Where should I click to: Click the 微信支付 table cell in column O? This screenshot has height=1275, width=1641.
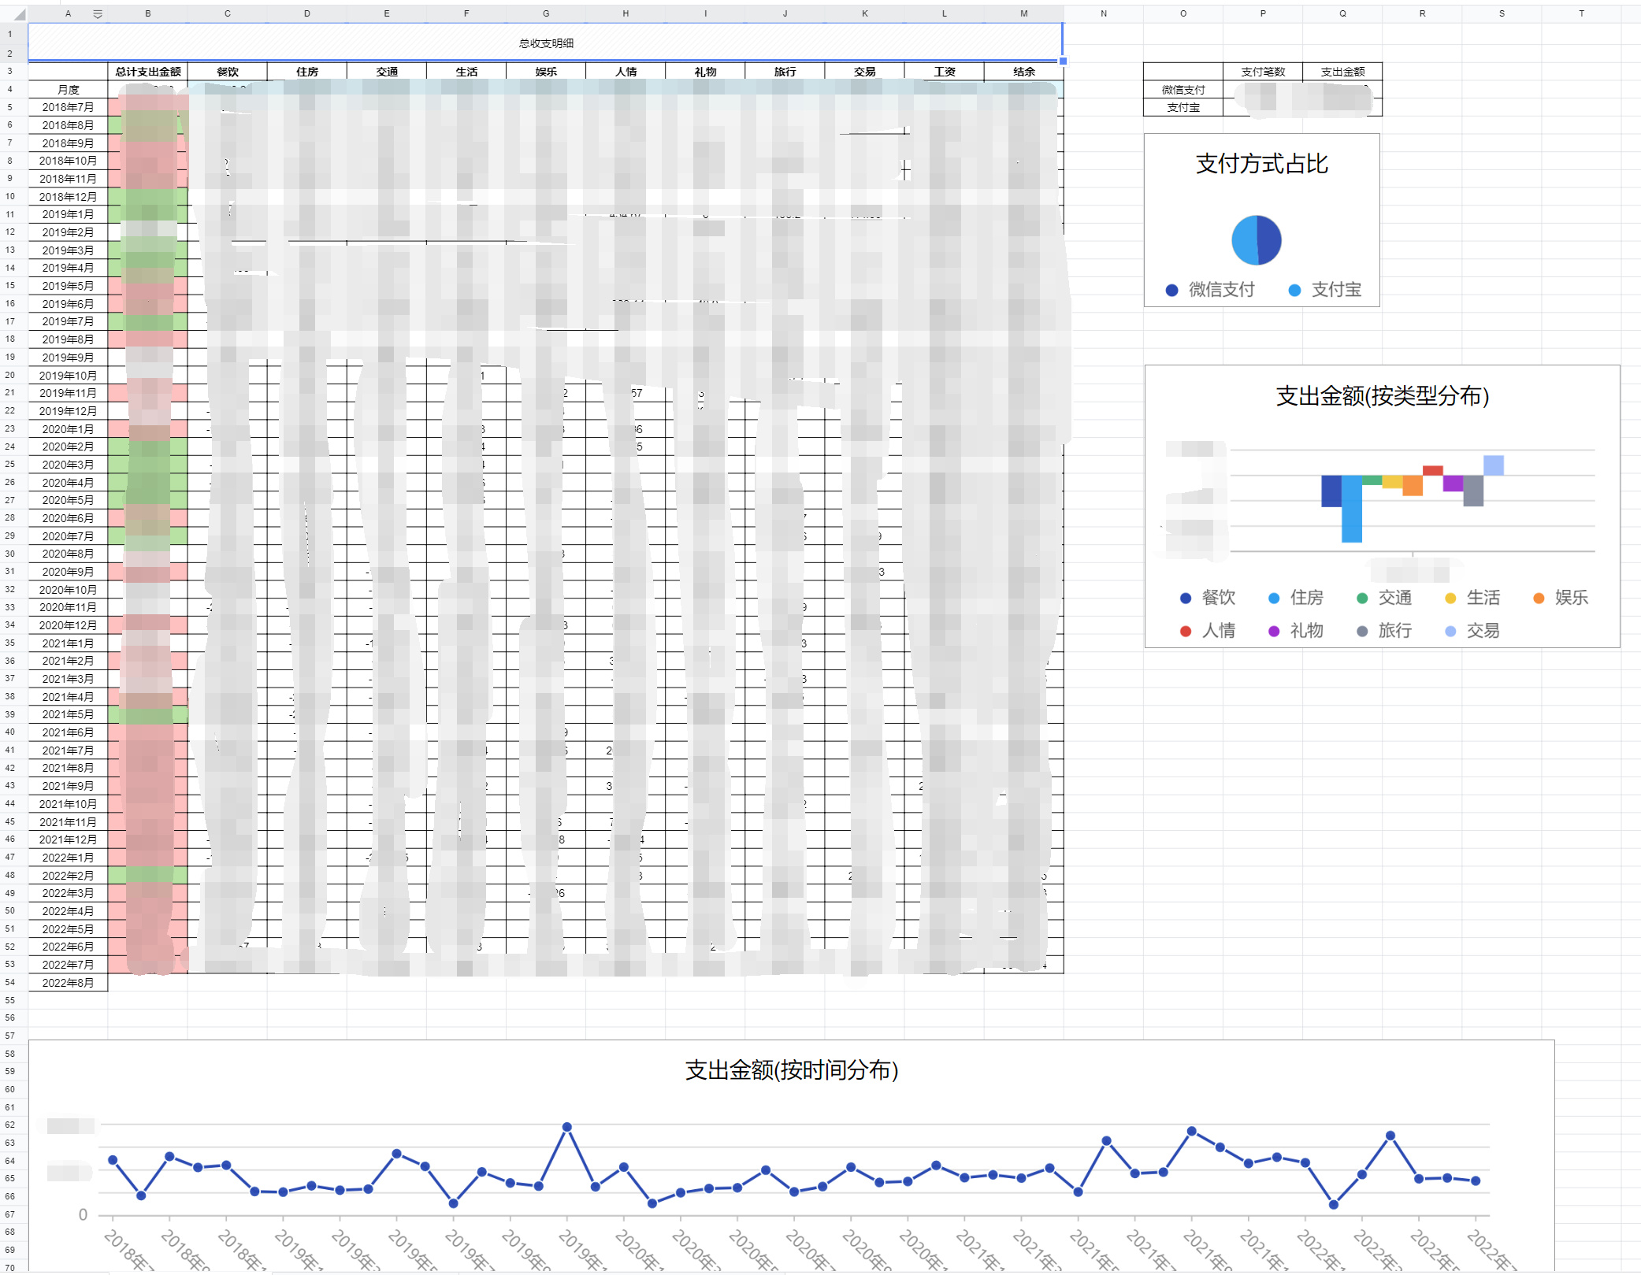[x=1183, y=90]
